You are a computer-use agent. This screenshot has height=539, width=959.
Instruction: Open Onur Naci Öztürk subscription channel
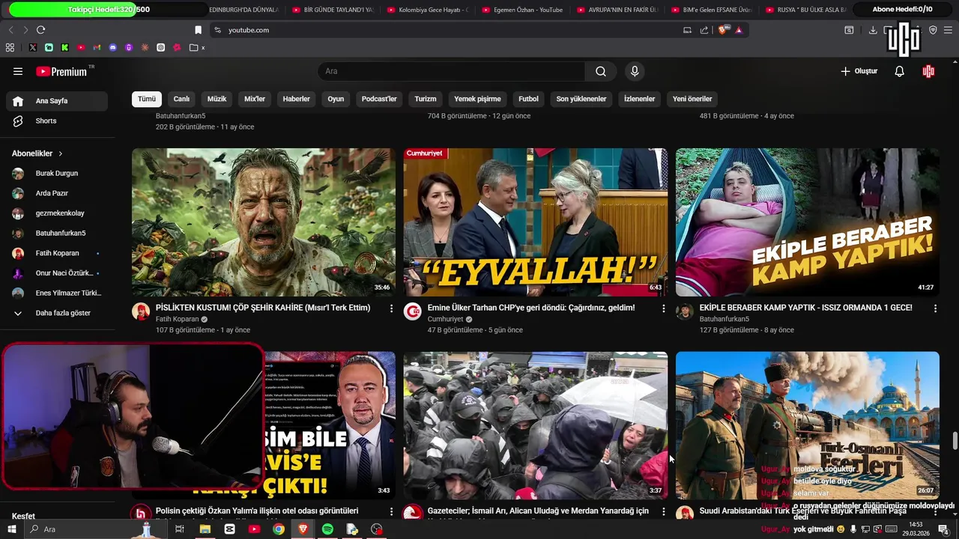point(57,273)
